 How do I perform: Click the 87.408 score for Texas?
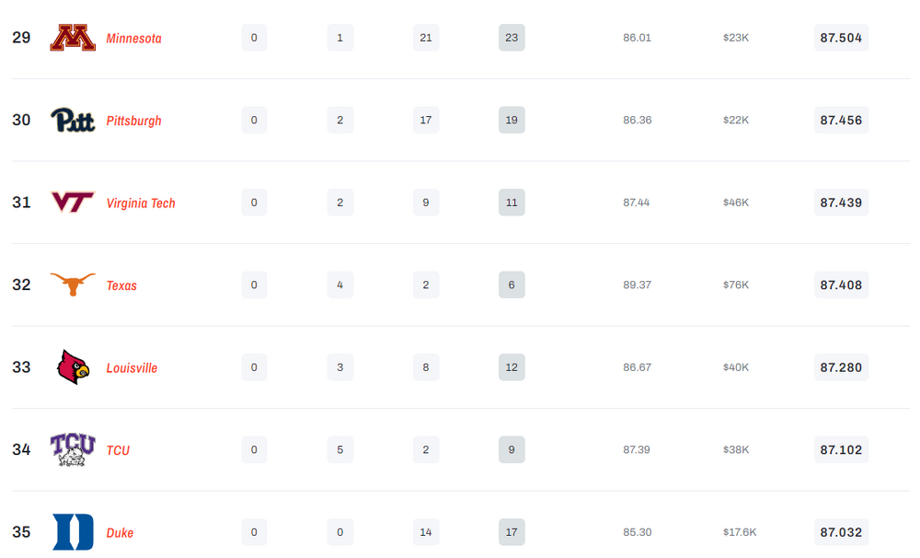coord(840,285)
